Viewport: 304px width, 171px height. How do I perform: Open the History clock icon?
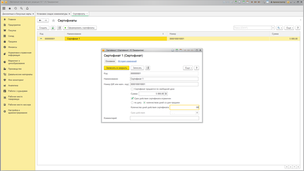click(16, 8)
